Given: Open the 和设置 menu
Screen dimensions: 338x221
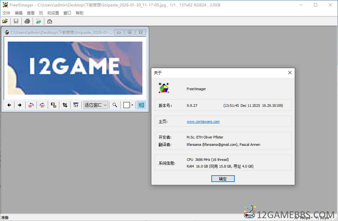Looking at the screenshot, I should (53, 13).
